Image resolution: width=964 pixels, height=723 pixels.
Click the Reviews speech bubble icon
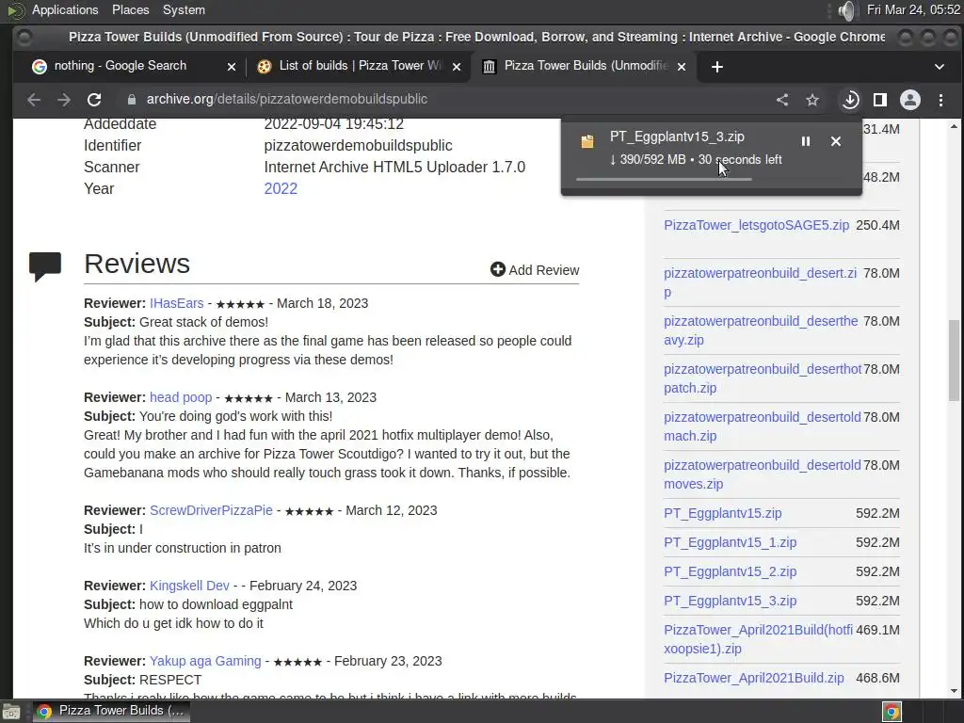pos(45,266)
